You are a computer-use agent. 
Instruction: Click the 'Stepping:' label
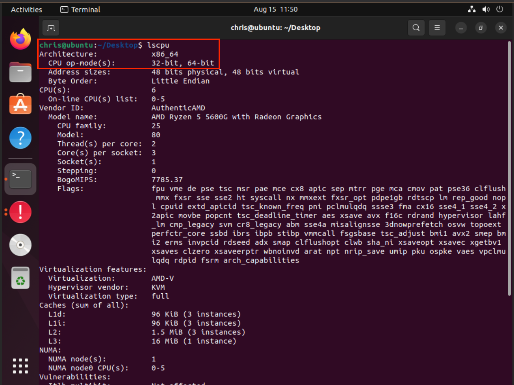[x=77, y=171]
